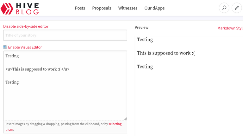Open the Markdown Styling guide link
Screen dimensions: 243x136
pyautogui.click(x=230, y=28)
